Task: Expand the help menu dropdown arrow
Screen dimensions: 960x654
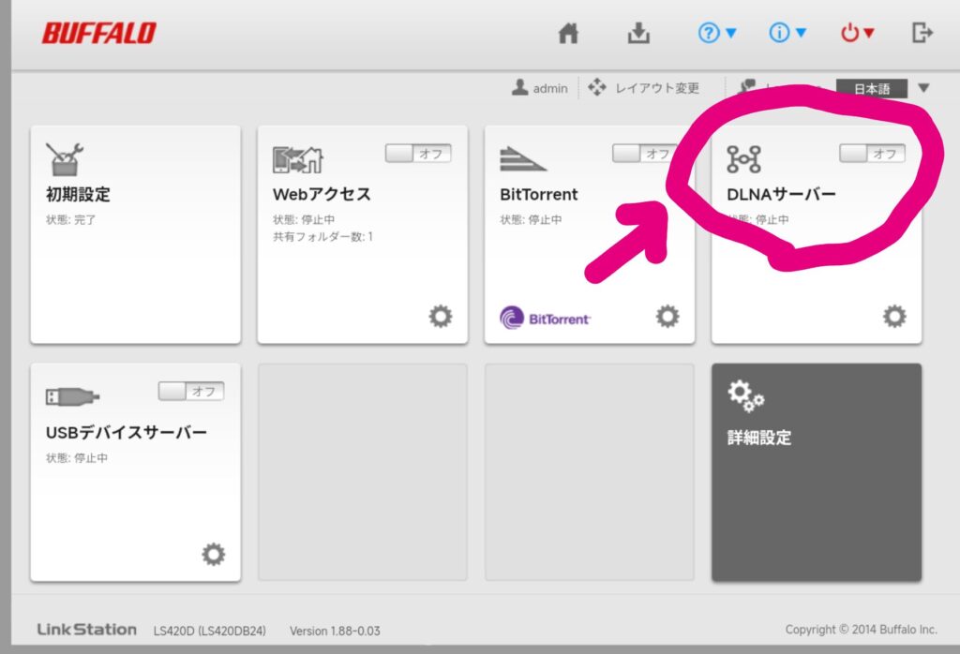Action: tap(731, 33)
